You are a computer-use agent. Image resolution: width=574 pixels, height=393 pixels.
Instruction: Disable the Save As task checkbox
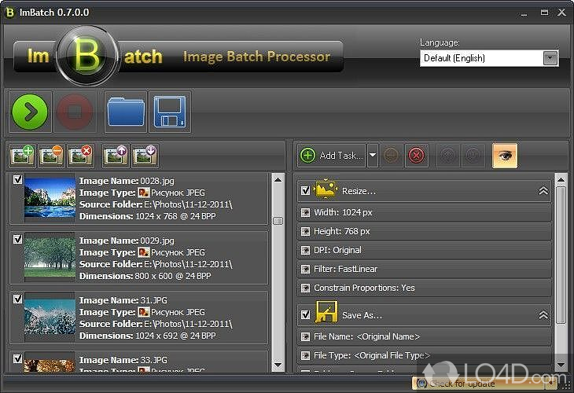pyautogui.click(x=305, y=314)
